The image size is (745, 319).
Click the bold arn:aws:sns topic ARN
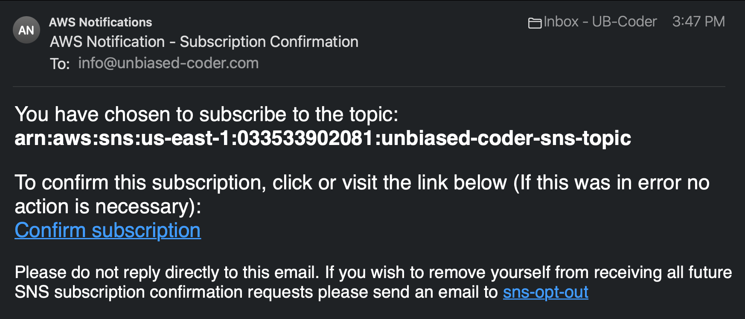[323, 138]
